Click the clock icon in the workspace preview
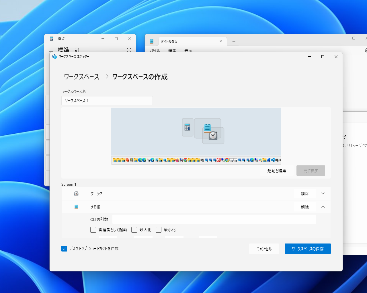The height and width of the screenshot is (293, 367). click(x=214, y=136)
